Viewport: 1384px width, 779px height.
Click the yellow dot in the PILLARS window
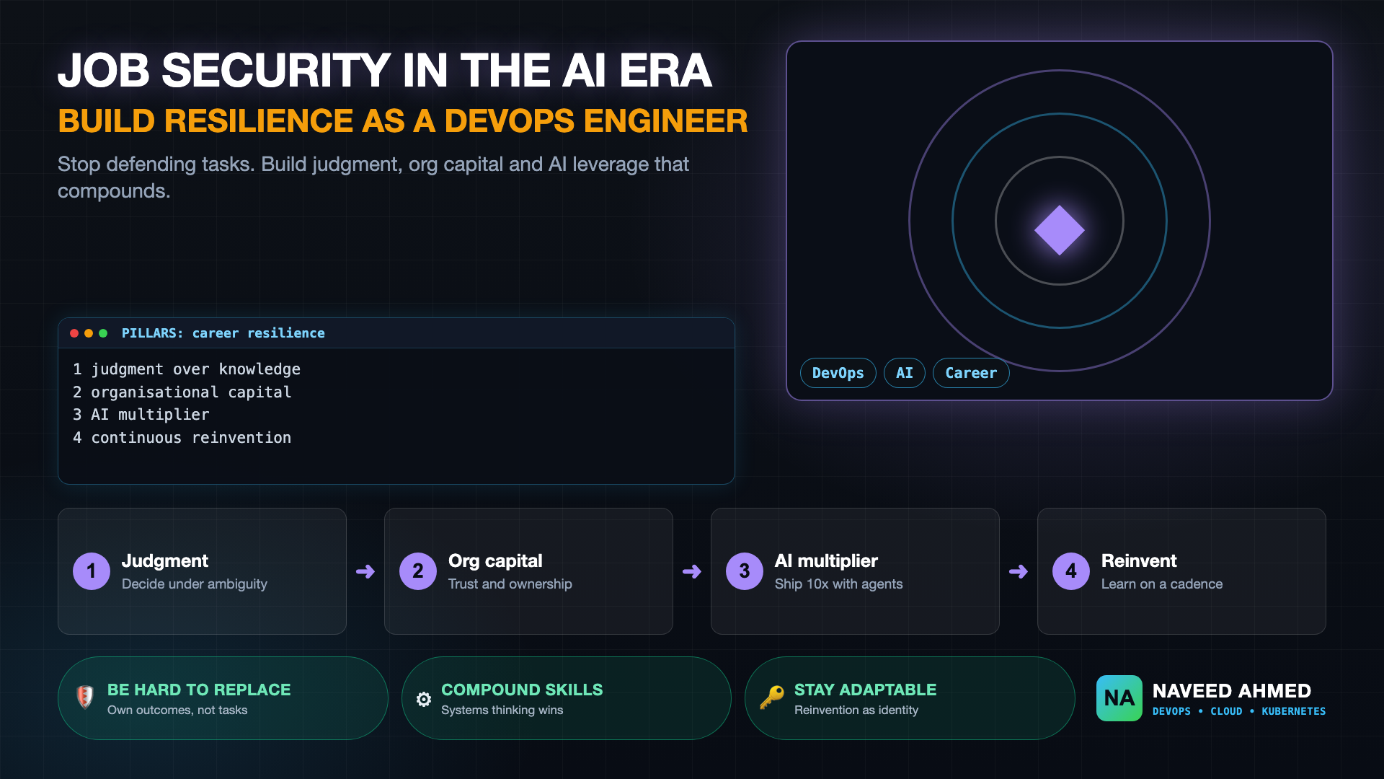(x=89, y=333)
